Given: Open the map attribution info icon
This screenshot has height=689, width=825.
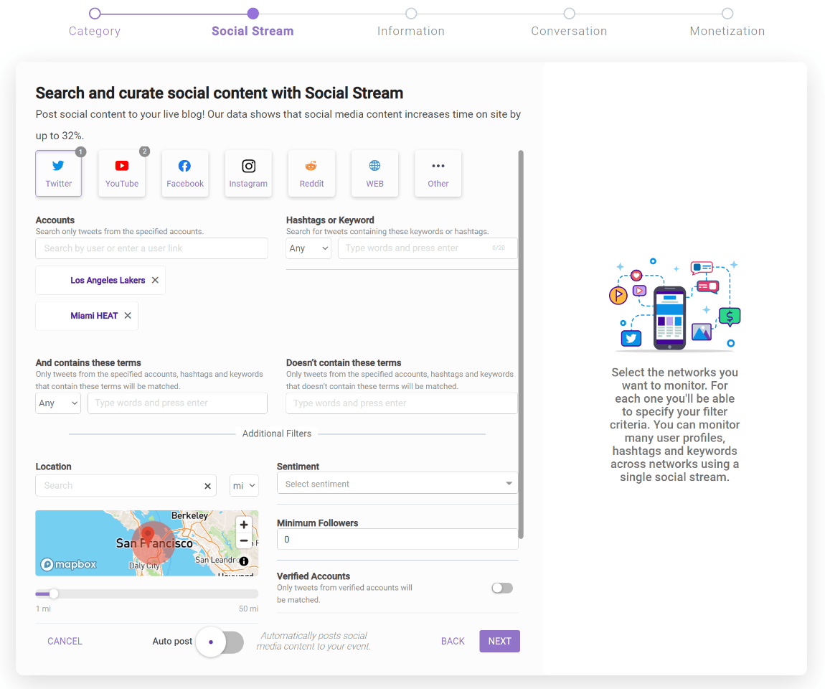Looking at the screenshot, I should (x=244, y=561).
